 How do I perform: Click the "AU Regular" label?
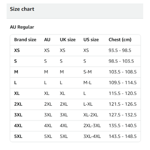pyautogui.click(x=22, y=27)
